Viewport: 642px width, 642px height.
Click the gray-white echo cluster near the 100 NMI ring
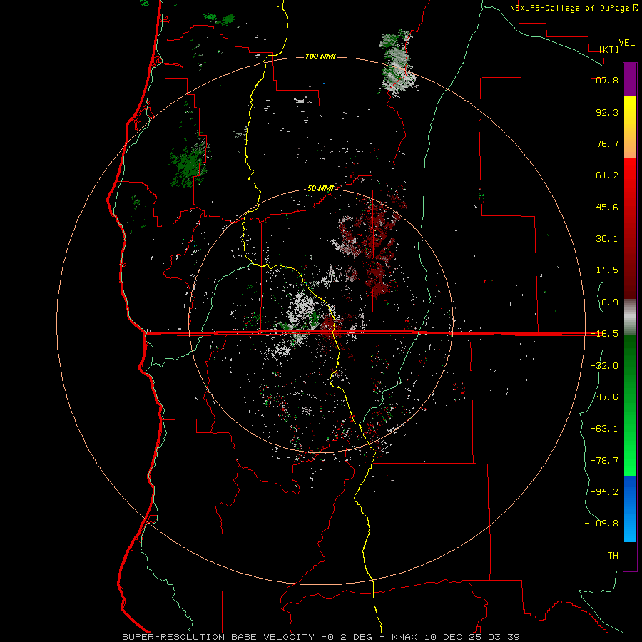(397, 62)
